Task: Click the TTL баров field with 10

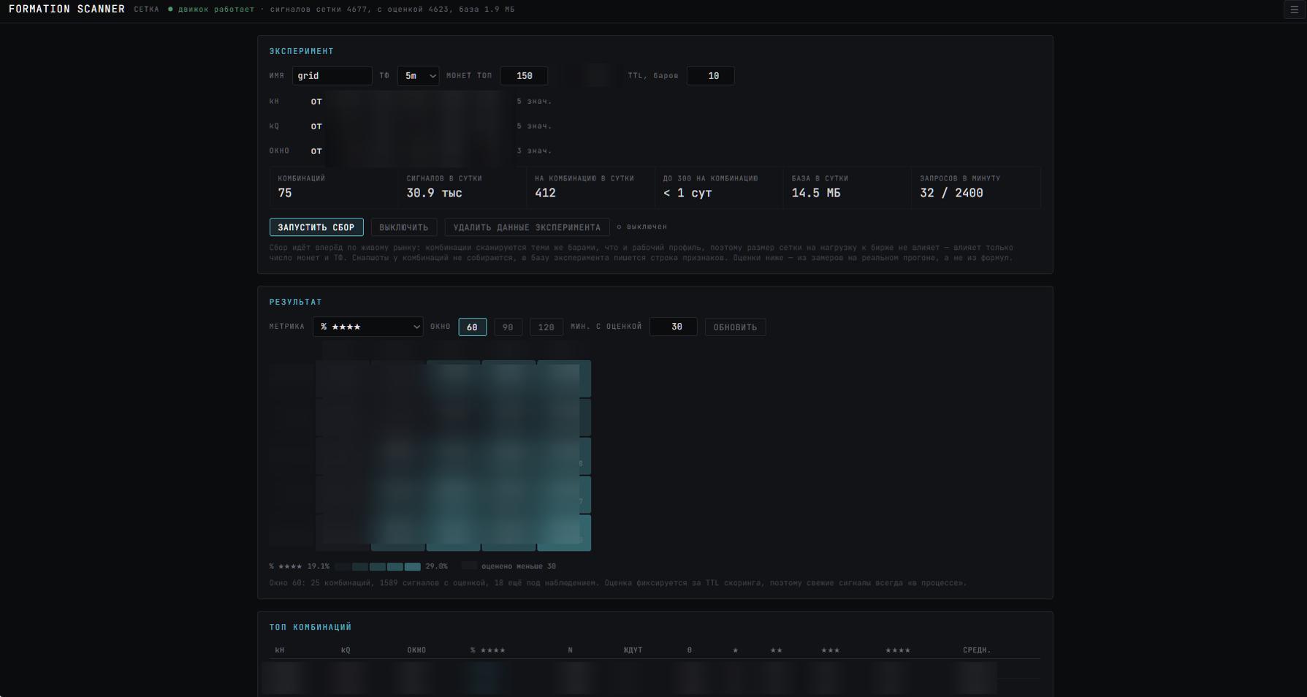Action: pyautogui.click(x=710, y=76)
